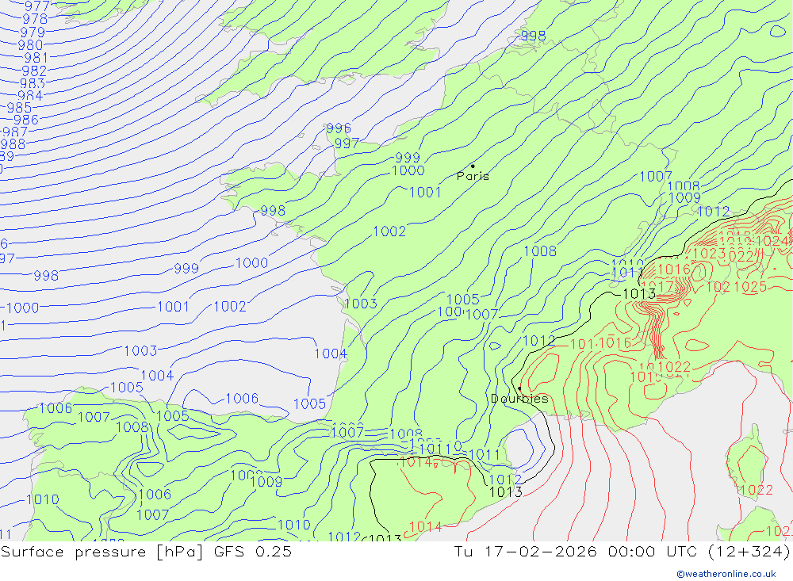Click the 'Surface pressure [hPa] GFS 0.25' title

pyautogui.click(x=146, y=551)
